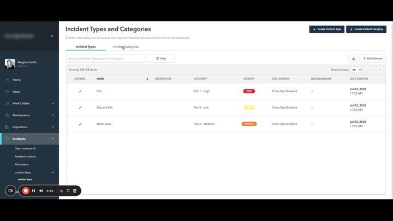Edit the Fire incident type pencil
This screenshot has height=221, width=393.
pyautogui.click(x=80, y=91)
